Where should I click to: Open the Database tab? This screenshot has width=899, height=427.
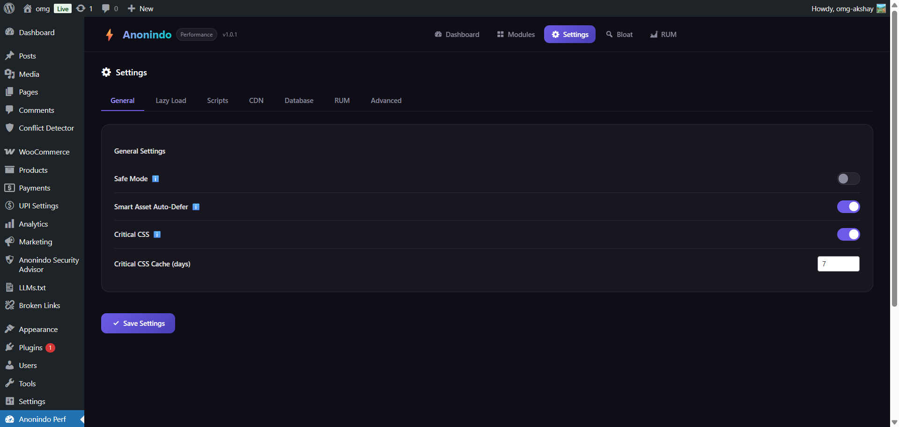pyautogui.click(x=299, y=101)
